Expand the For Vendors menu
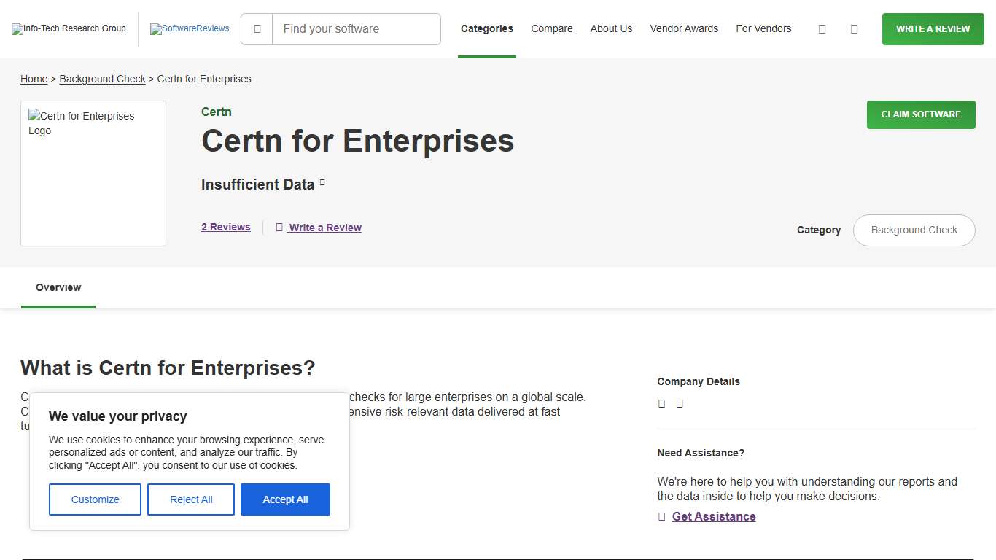Screen dimensions: 996x560 coord(763,29)
